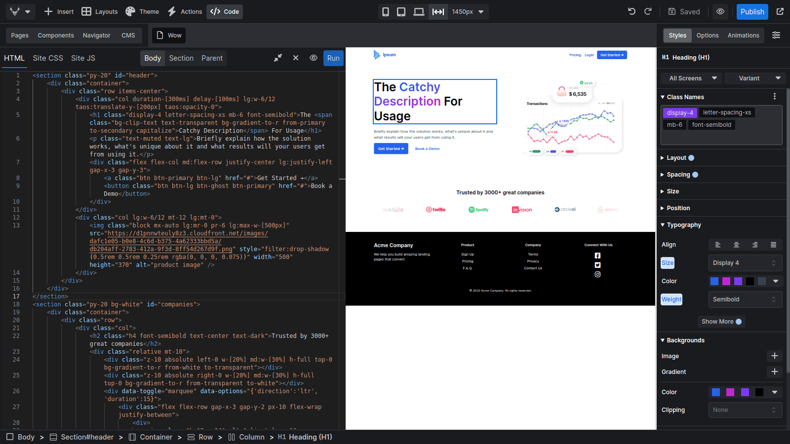Switch to tablet preview mode

click(x=401, y=11)
